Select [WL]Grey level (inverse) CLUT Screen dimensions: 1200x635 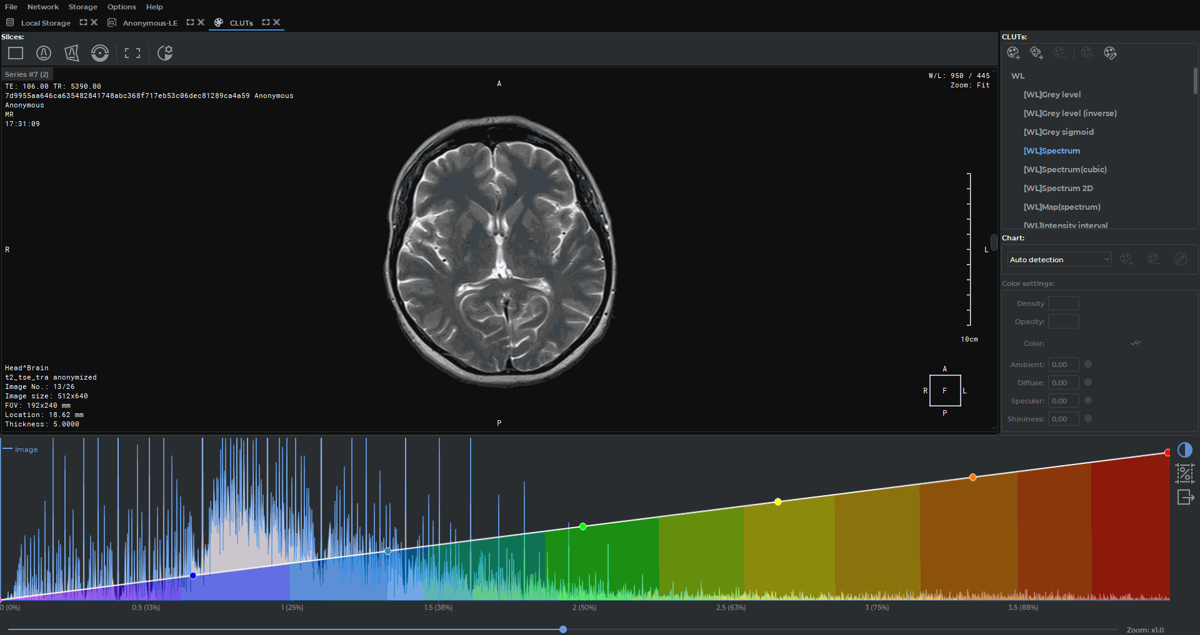pos(1070,114)
